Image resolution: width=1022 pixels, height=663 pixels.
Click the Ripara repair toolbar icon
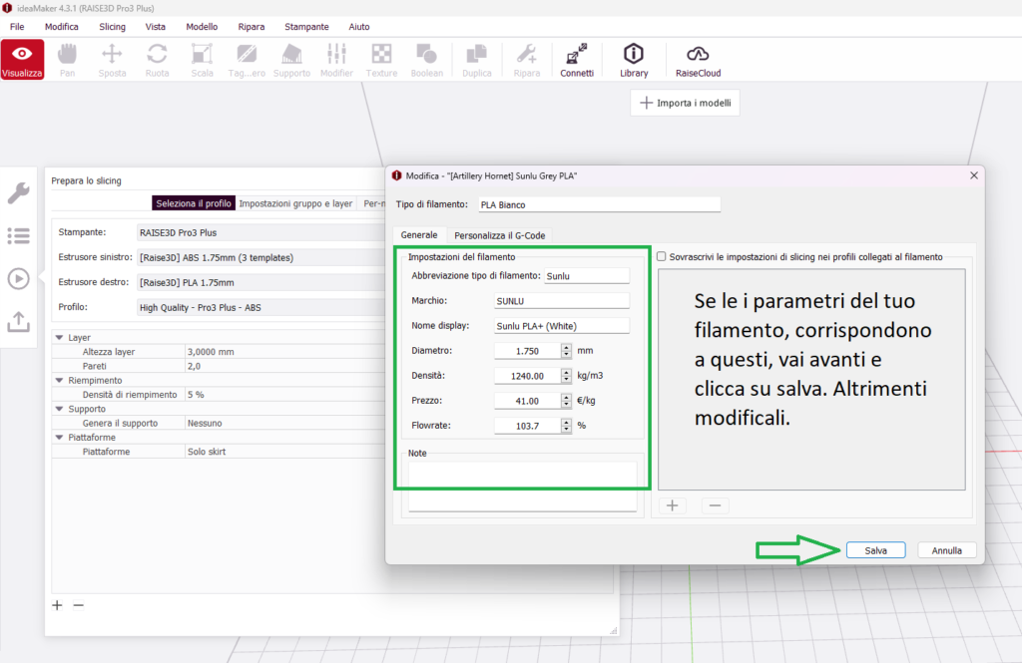pos(527,60)
